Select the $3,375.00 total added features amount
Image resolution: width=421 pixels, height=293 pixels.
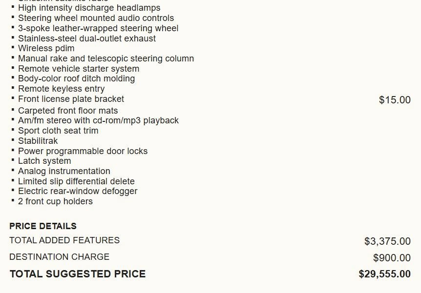(x=387, y=241)
